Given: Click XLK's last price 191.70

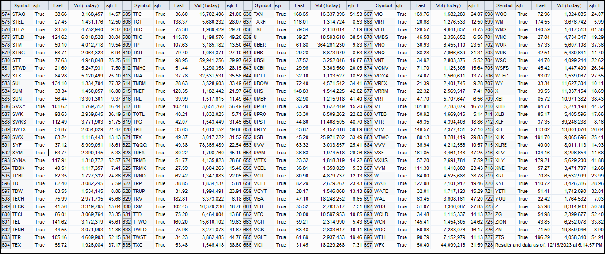Looking at the screenshot, I should click(x=540, y=137).
